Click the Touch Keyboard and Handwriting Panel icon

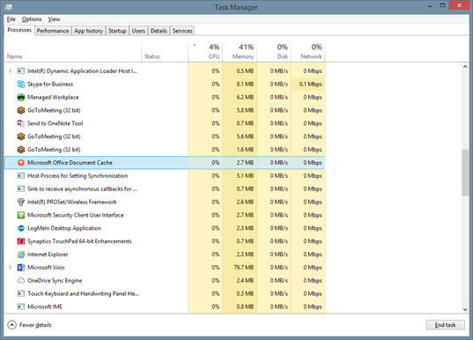tap(21, 293)
